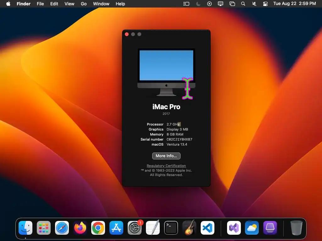
Task: Launch Google Chrome from the Dock
Action: click(98, 228)
